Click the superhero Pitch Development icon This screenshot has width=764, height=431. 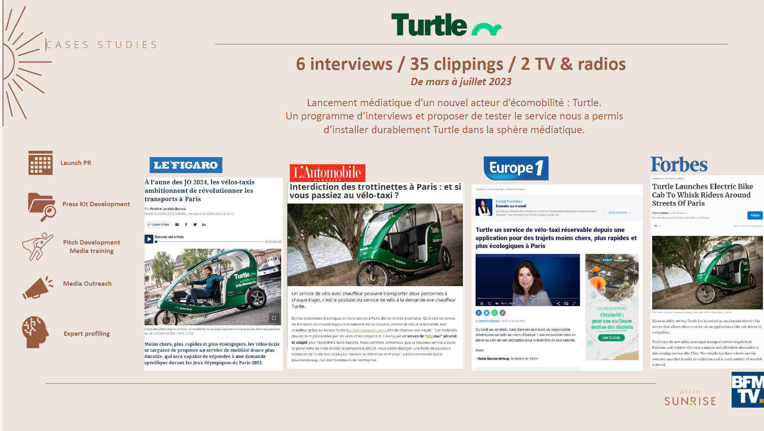38,246
